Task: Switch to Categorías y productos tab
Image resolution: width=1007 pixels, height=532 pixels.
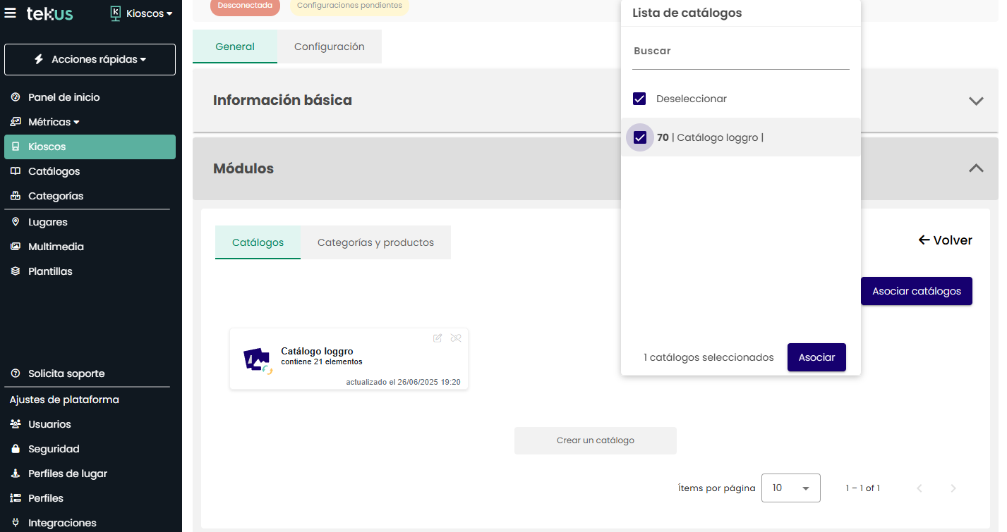Action: (375, 242)
